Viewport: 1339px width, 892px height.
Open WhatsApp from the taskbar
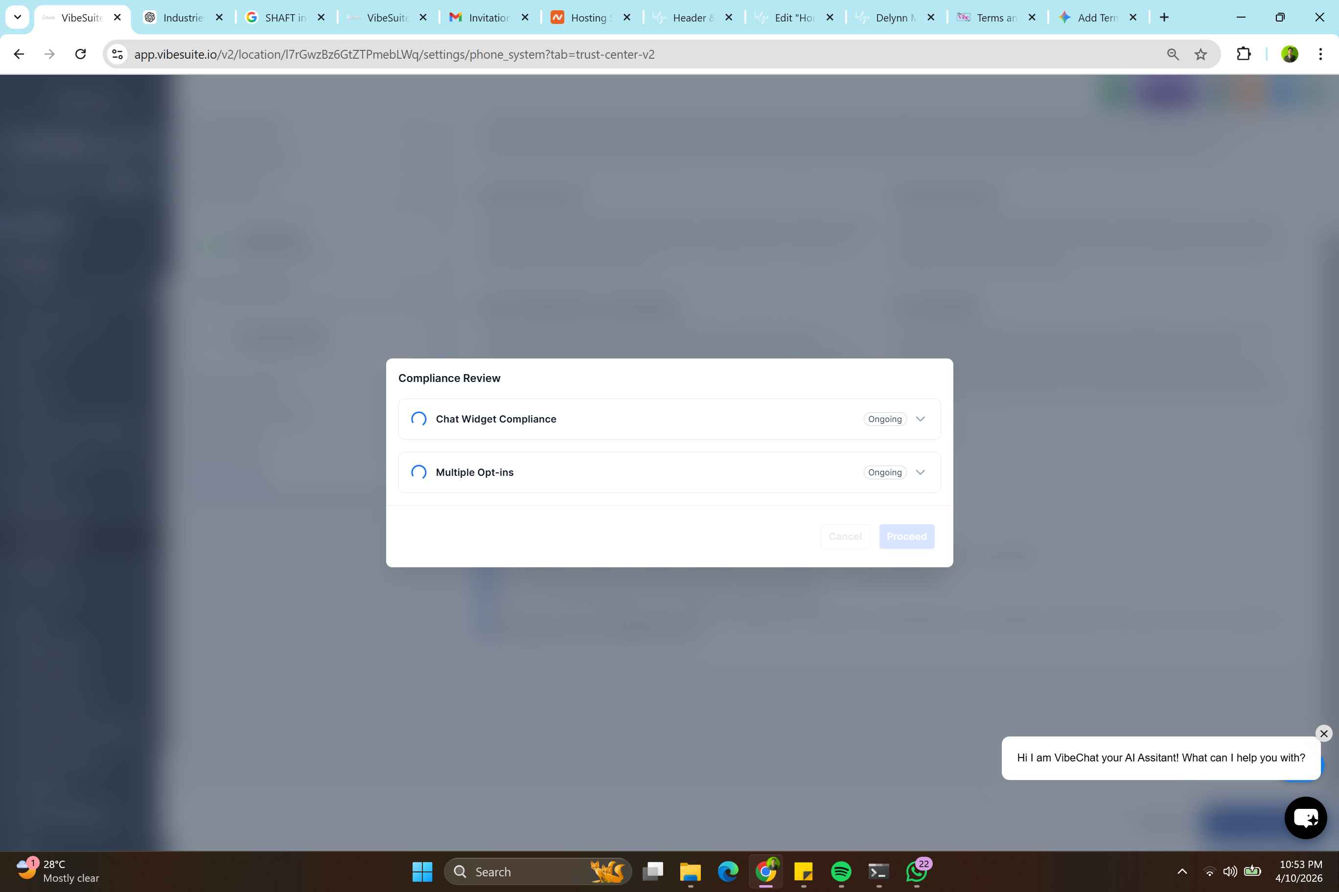coord(917,871)
